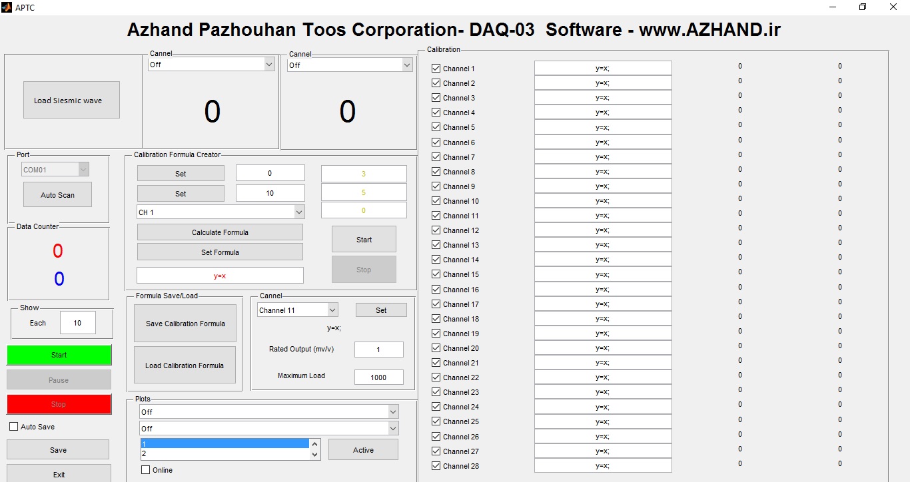Click the Show Each field with 10

tap(77, 322)
